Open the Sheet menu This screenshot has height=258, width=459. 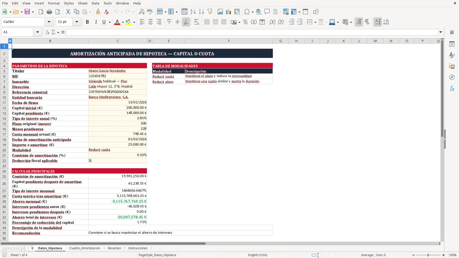[x=83, y=3]
